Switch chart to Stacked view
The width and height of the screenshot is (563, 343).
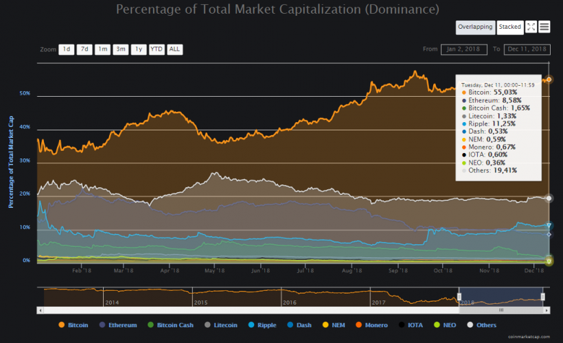pyautogui.click(x=509, y=27)
